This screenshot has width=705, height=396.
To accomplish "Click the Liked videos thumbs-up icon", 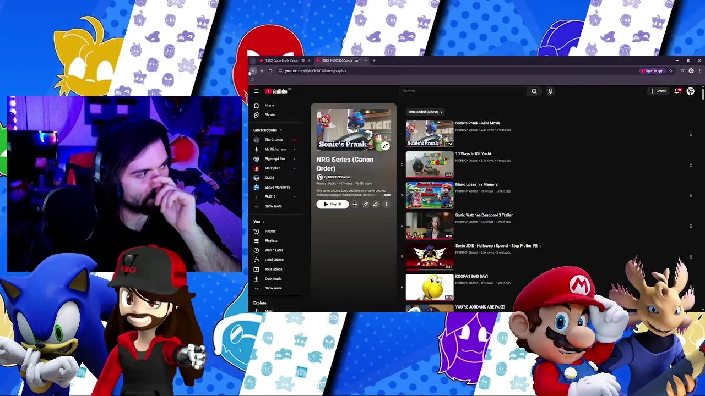I will pyautogui.click(x=256, y=260).
